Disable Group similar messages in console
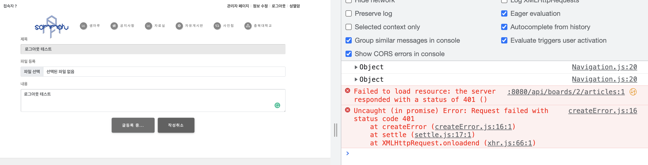The image size is (648, 165). tap(349, 40)
